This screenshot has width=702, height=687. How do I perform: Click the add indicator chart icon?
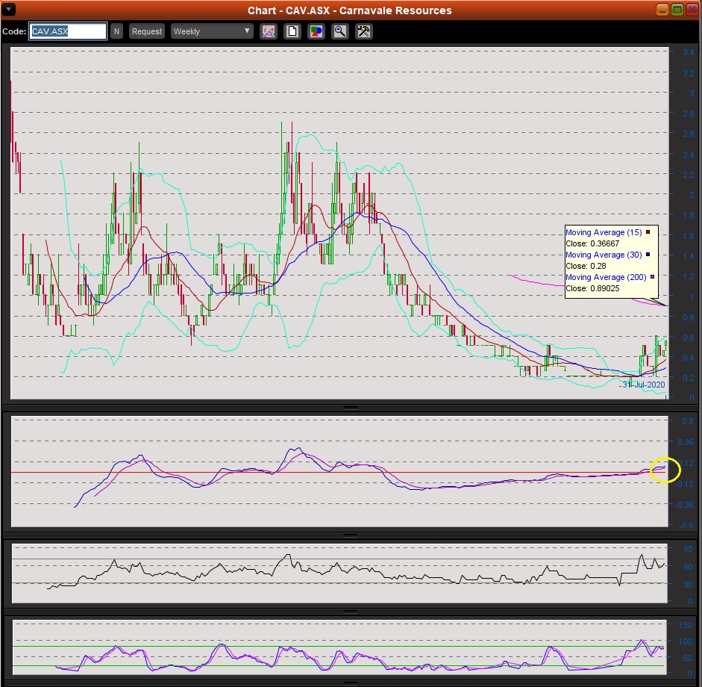[269, 31]
